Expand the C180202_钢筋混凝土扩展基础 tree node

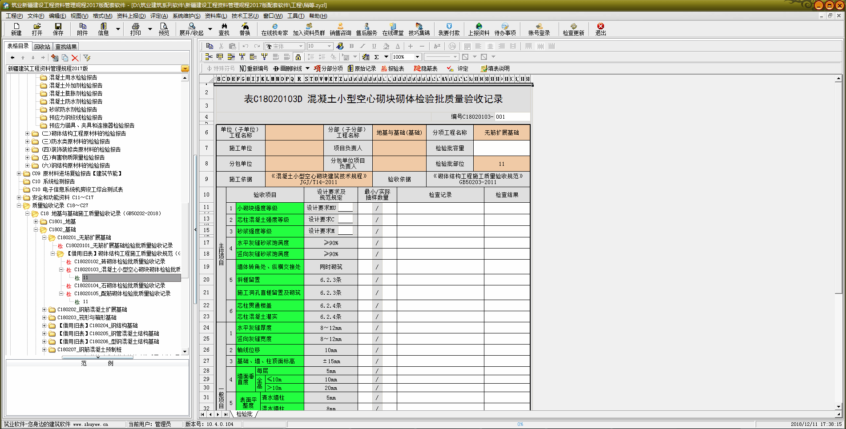tap(44, 309)
